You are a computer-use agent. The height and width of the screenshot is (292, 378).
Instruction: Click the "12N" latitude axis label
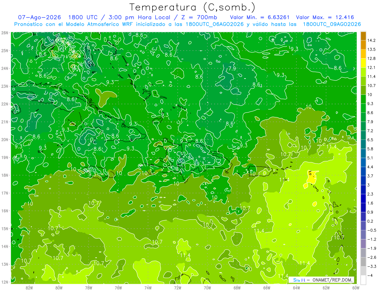point(5,282)
